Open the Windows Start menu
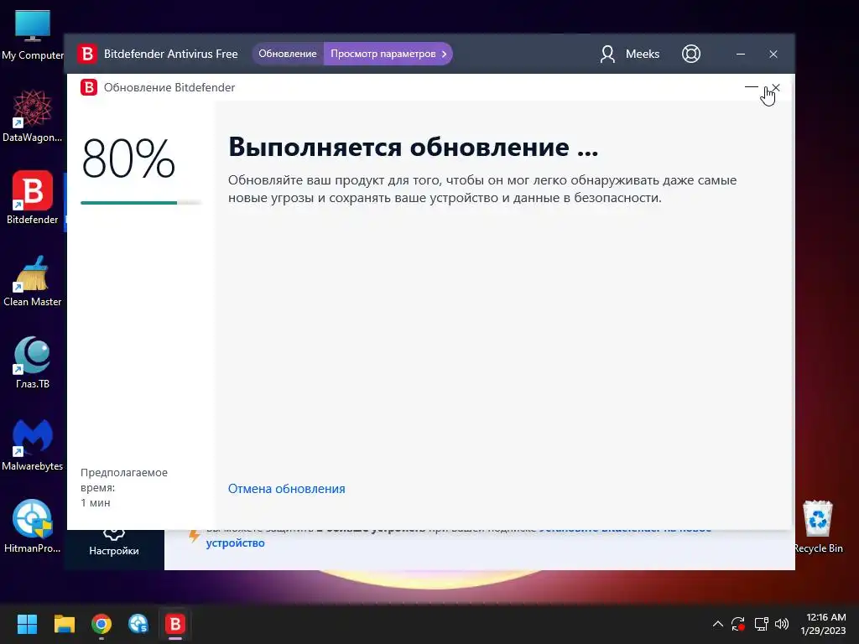The height and width of the screenshot is (644, 859). coord(27,624)
